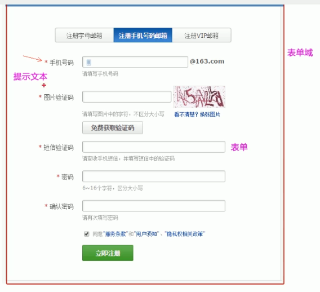320x292 pixels.
Task: Click the 手机号码 field label
Action: point(61,63)
